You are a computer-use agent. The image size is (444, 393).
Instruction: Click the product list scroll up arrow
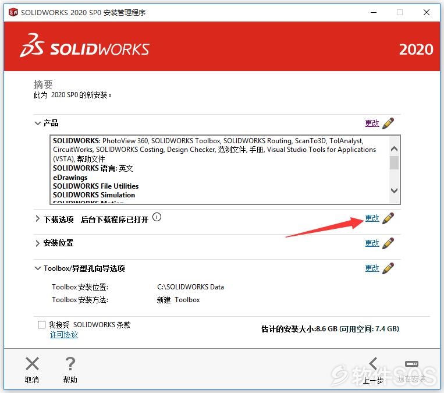coord(394,148)
